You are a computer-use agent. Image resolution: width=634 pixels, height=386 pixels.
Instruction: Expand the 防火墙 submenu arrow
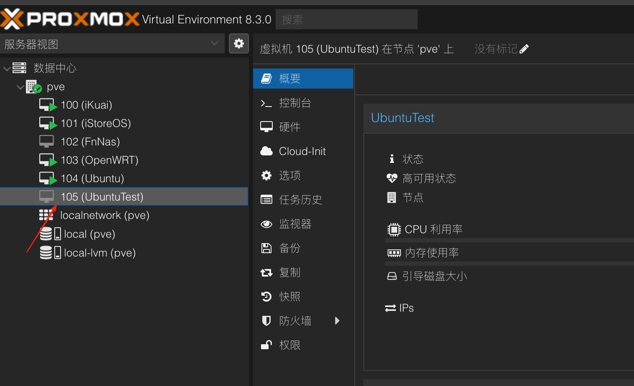coord(337,321)
